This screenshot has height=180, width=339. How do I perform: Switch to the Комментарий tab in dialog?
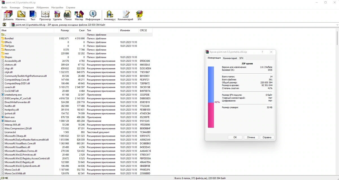pyautogui.click(x=230, y=58)
